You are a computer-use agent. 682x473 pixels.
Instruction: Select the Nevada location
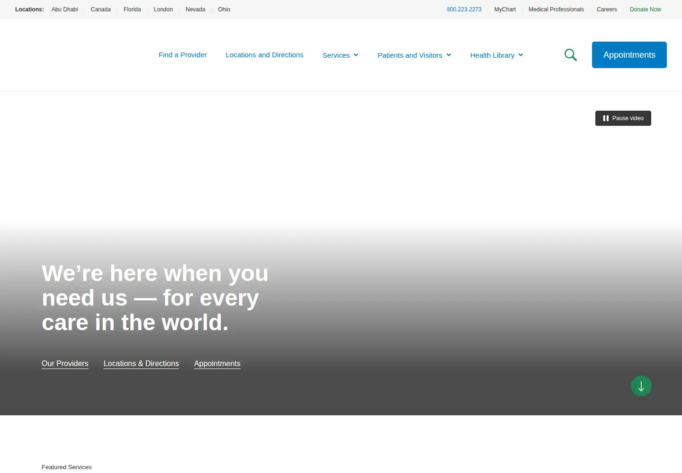click(196, 9)
